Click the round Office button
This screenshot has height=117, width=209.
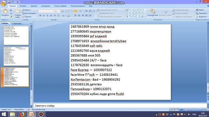3,3
